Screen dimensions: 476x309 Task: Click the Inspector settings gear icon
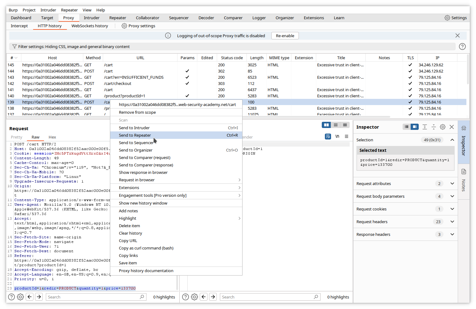coord(443,127)
